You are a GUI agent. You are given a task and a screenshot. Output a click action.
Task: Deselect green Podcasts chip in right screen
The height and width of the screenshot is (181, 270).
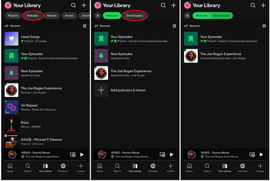tap(202, 16)
